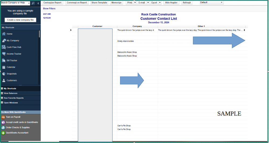Screen dimensions: 269x143
Task: Click the Share Template button
Action: [99, 3]
